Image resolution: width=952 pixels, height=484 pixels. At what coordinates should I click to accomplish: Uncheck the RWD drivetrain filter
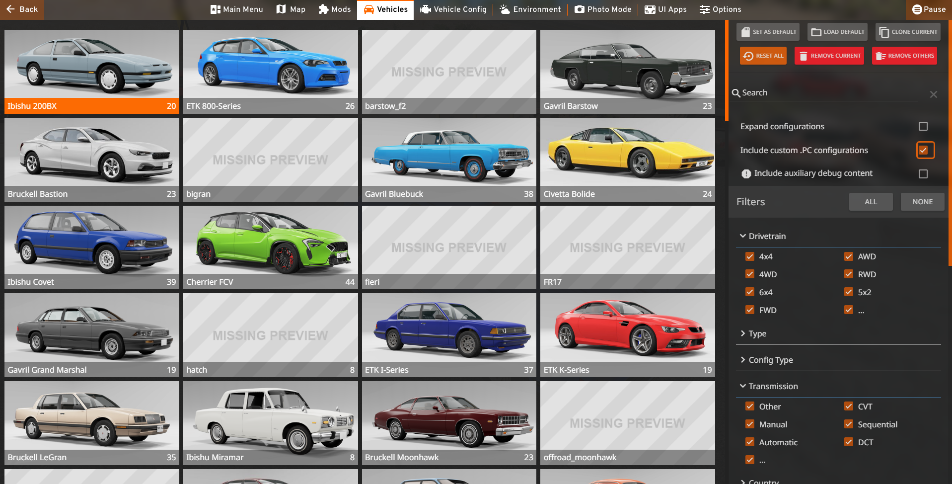[849, 274]
